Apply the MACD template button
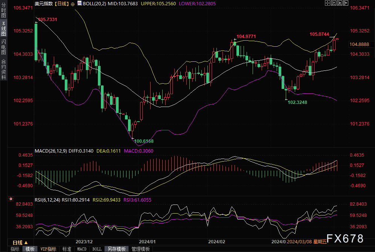 click(82, 249)
